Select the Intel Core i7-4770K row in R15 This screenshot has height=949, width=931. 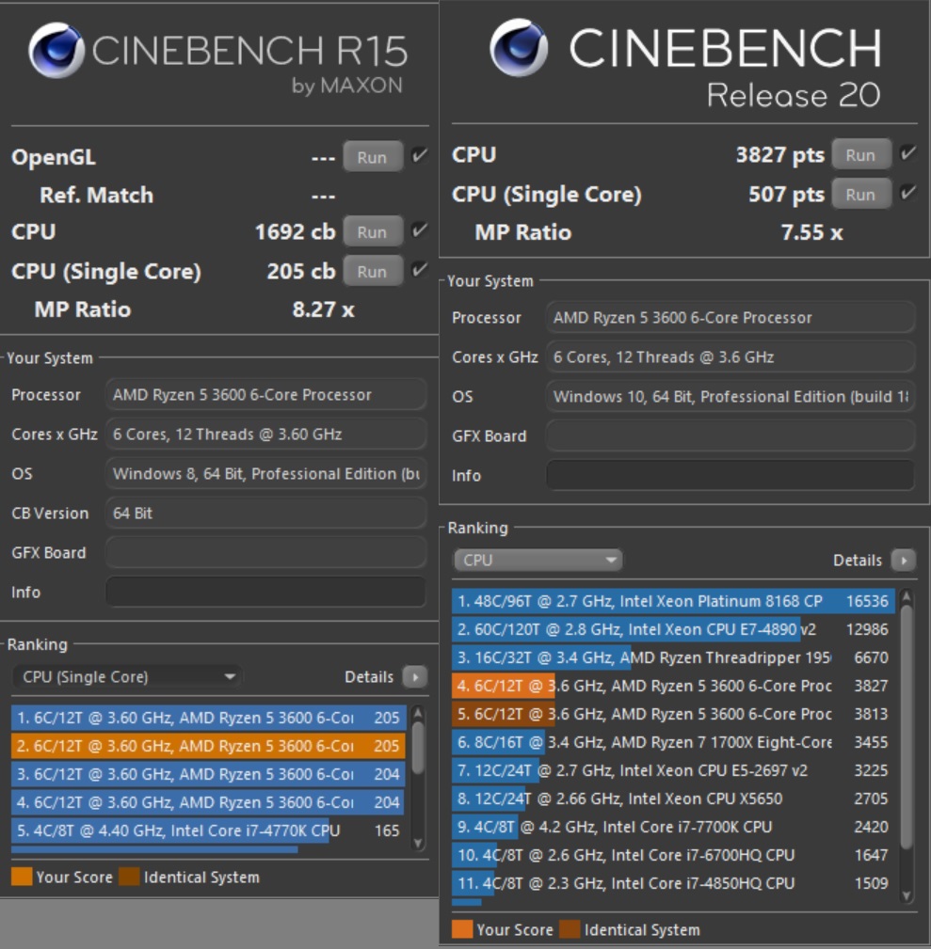click(208, 830)
